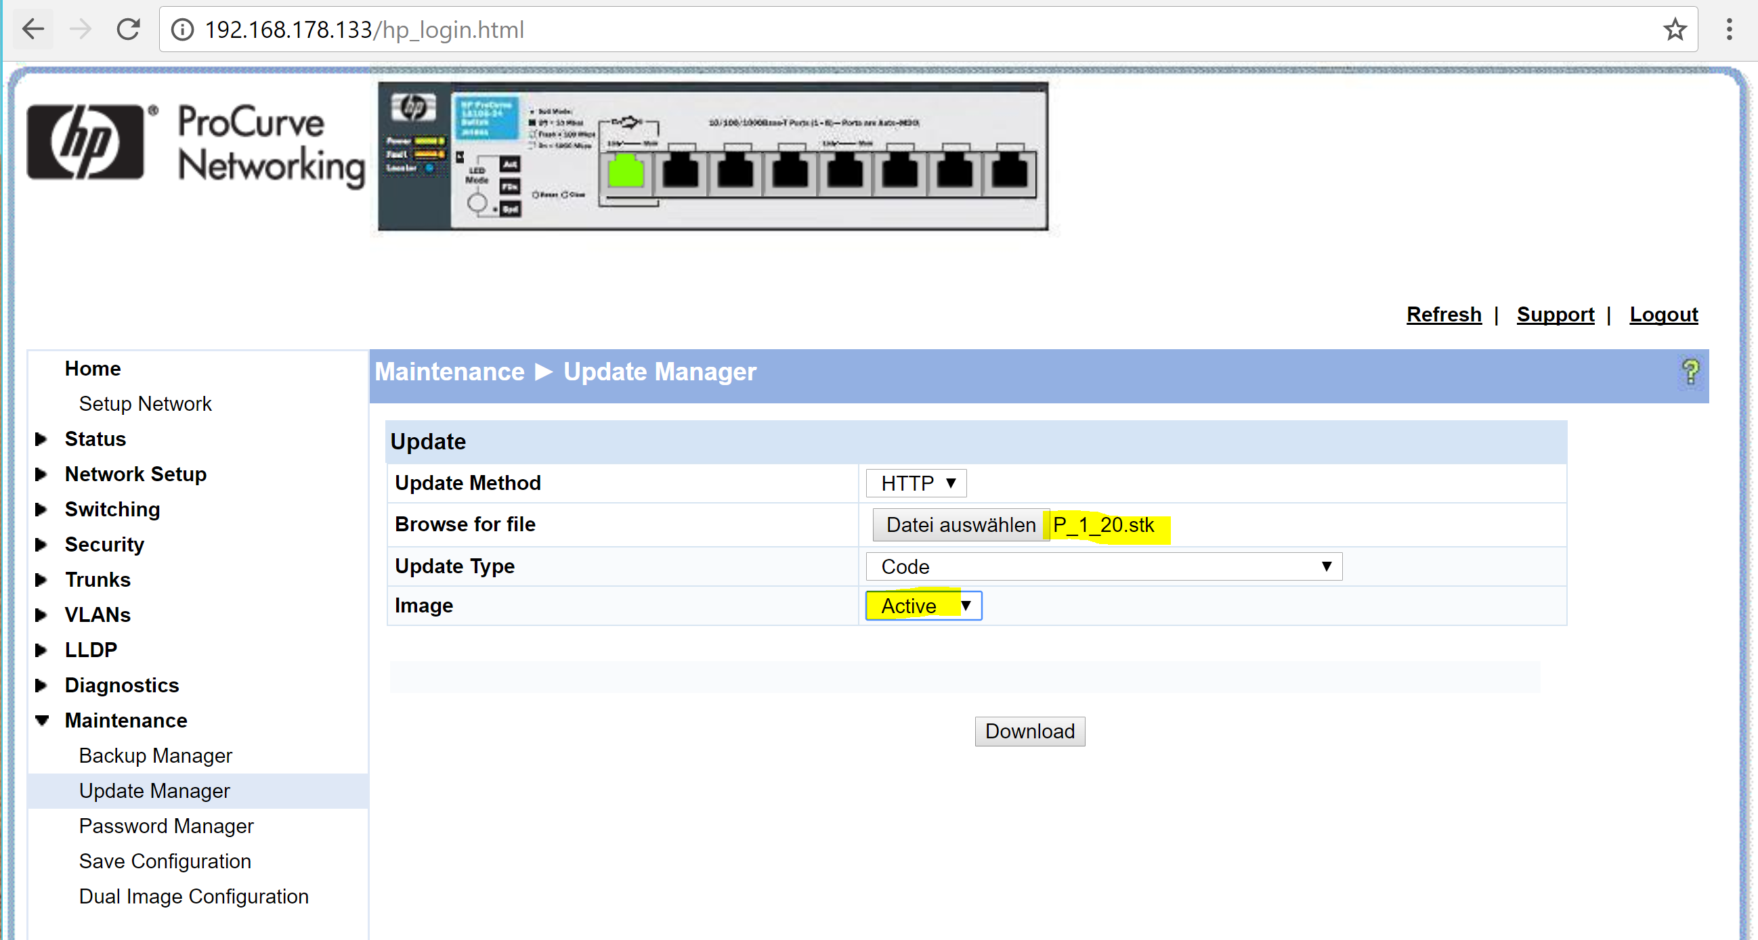Open the Update Method HTTP dropdown
This screenshot has height=940, width=1758.
point(916,483)
